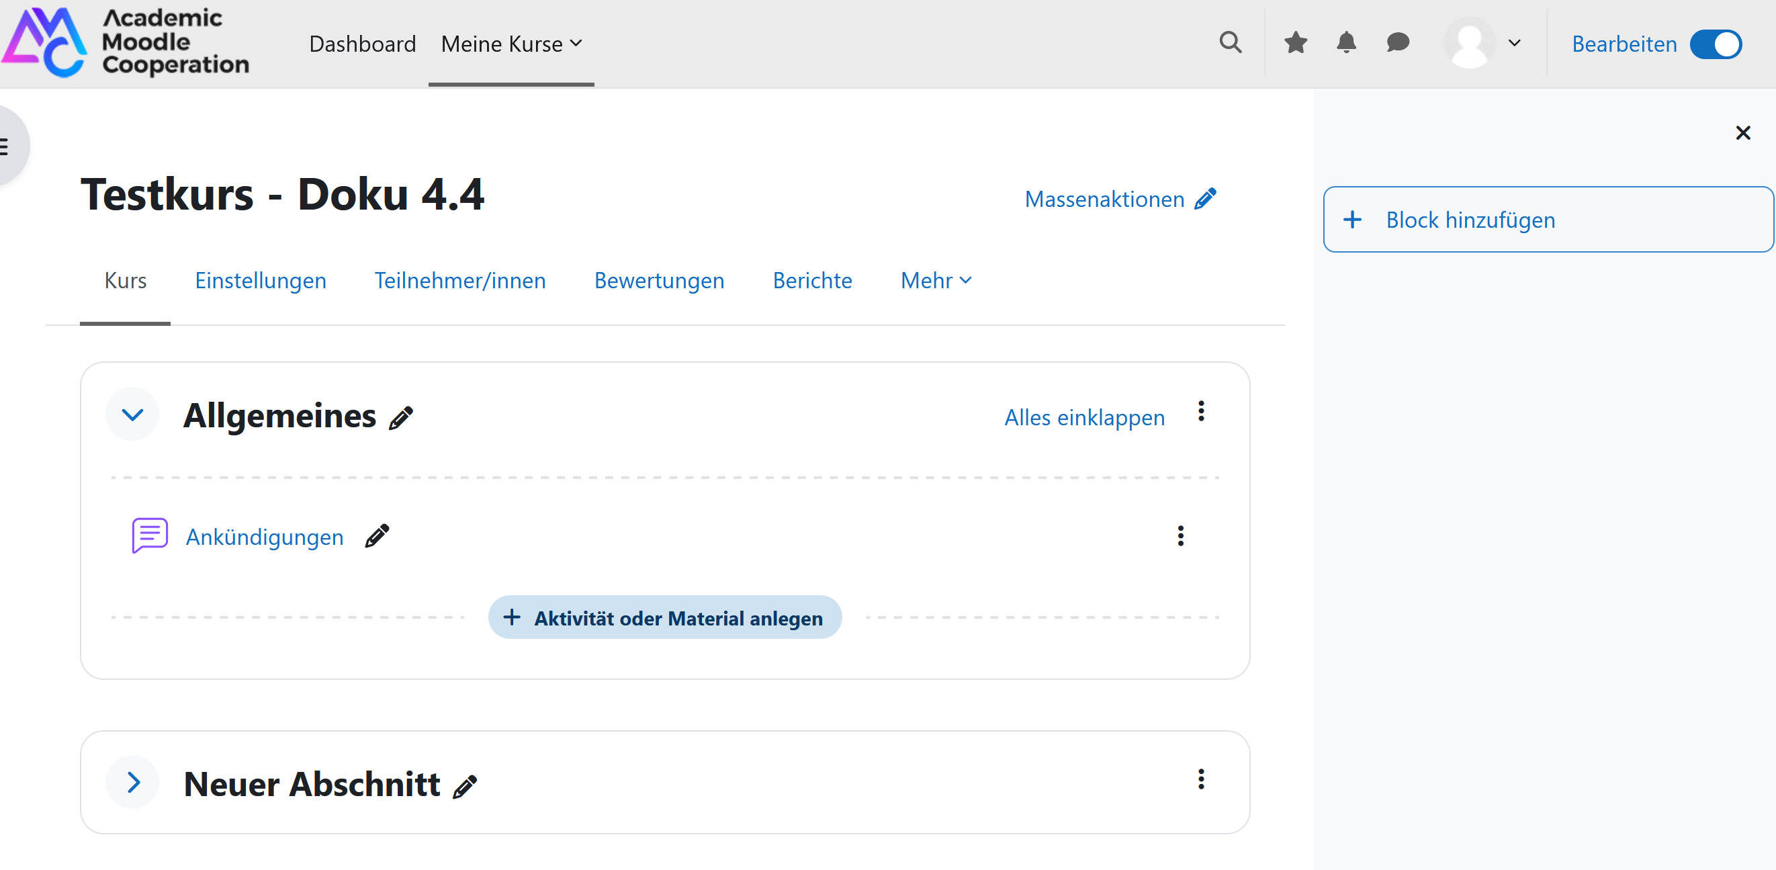Screen dimensions: 1776x870
Task: Click Alles einklappen link
Action: click(x=1085, y=418)
